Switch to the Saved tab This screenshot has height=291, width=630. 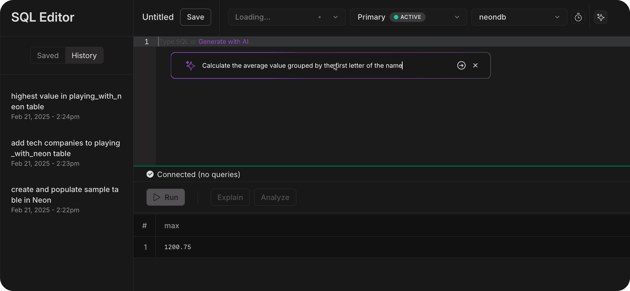pyautogui.click(x=48, y=55)
